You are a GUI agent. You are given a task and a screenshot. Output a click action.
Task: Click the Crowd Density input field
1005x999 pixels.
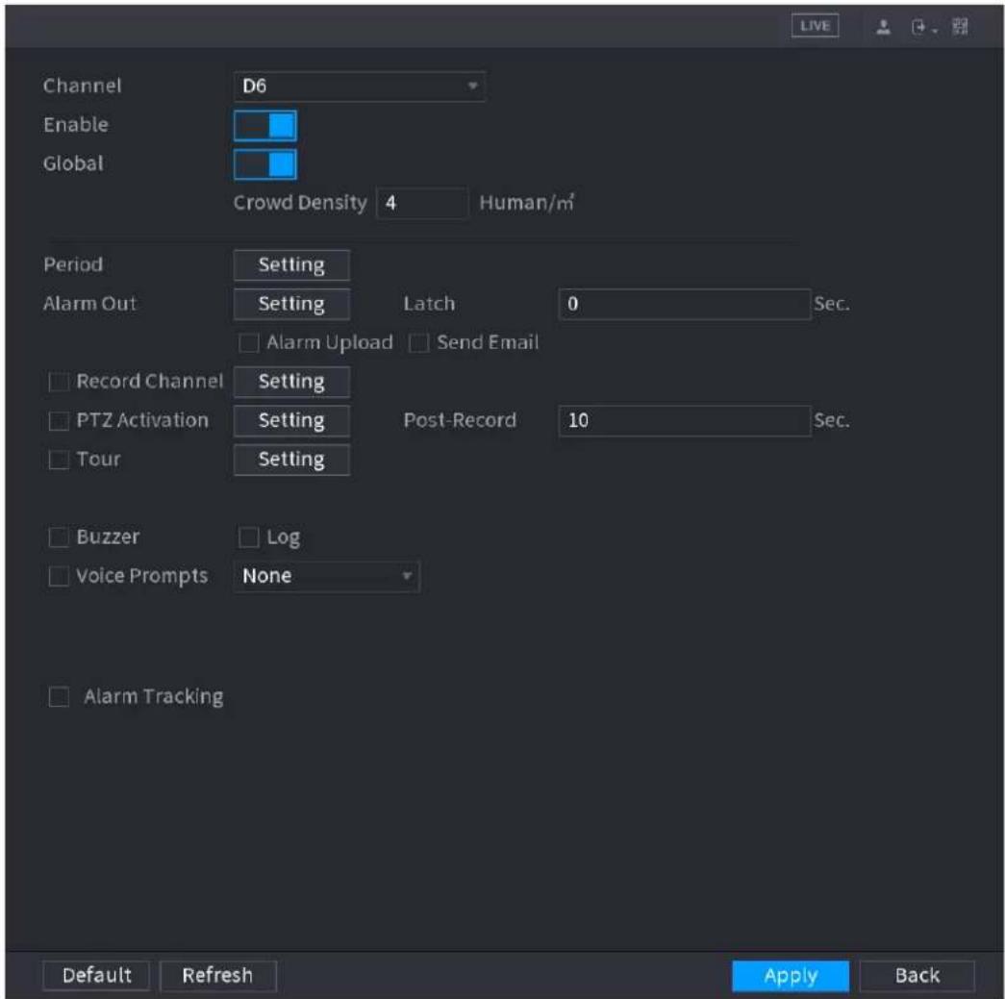[x=422, y=203]
